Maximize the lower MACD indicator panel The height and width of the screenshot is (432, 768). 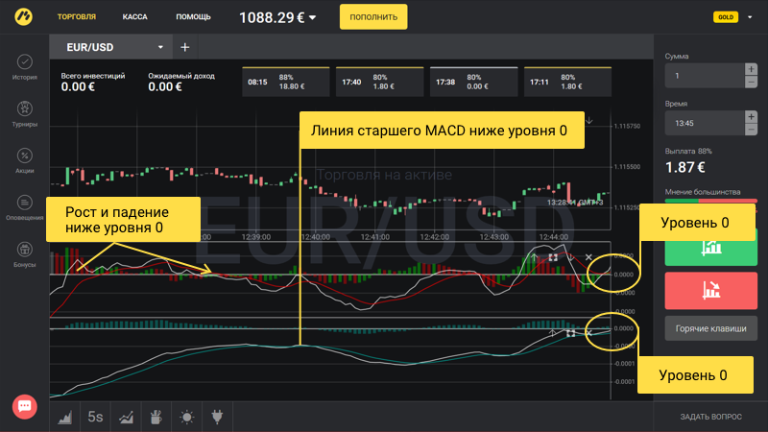[570, 333]
